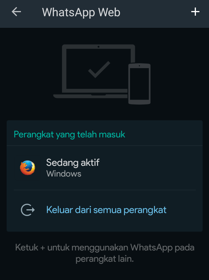
Task: Select the Firefox browser icon
Action: pos(28,168)
